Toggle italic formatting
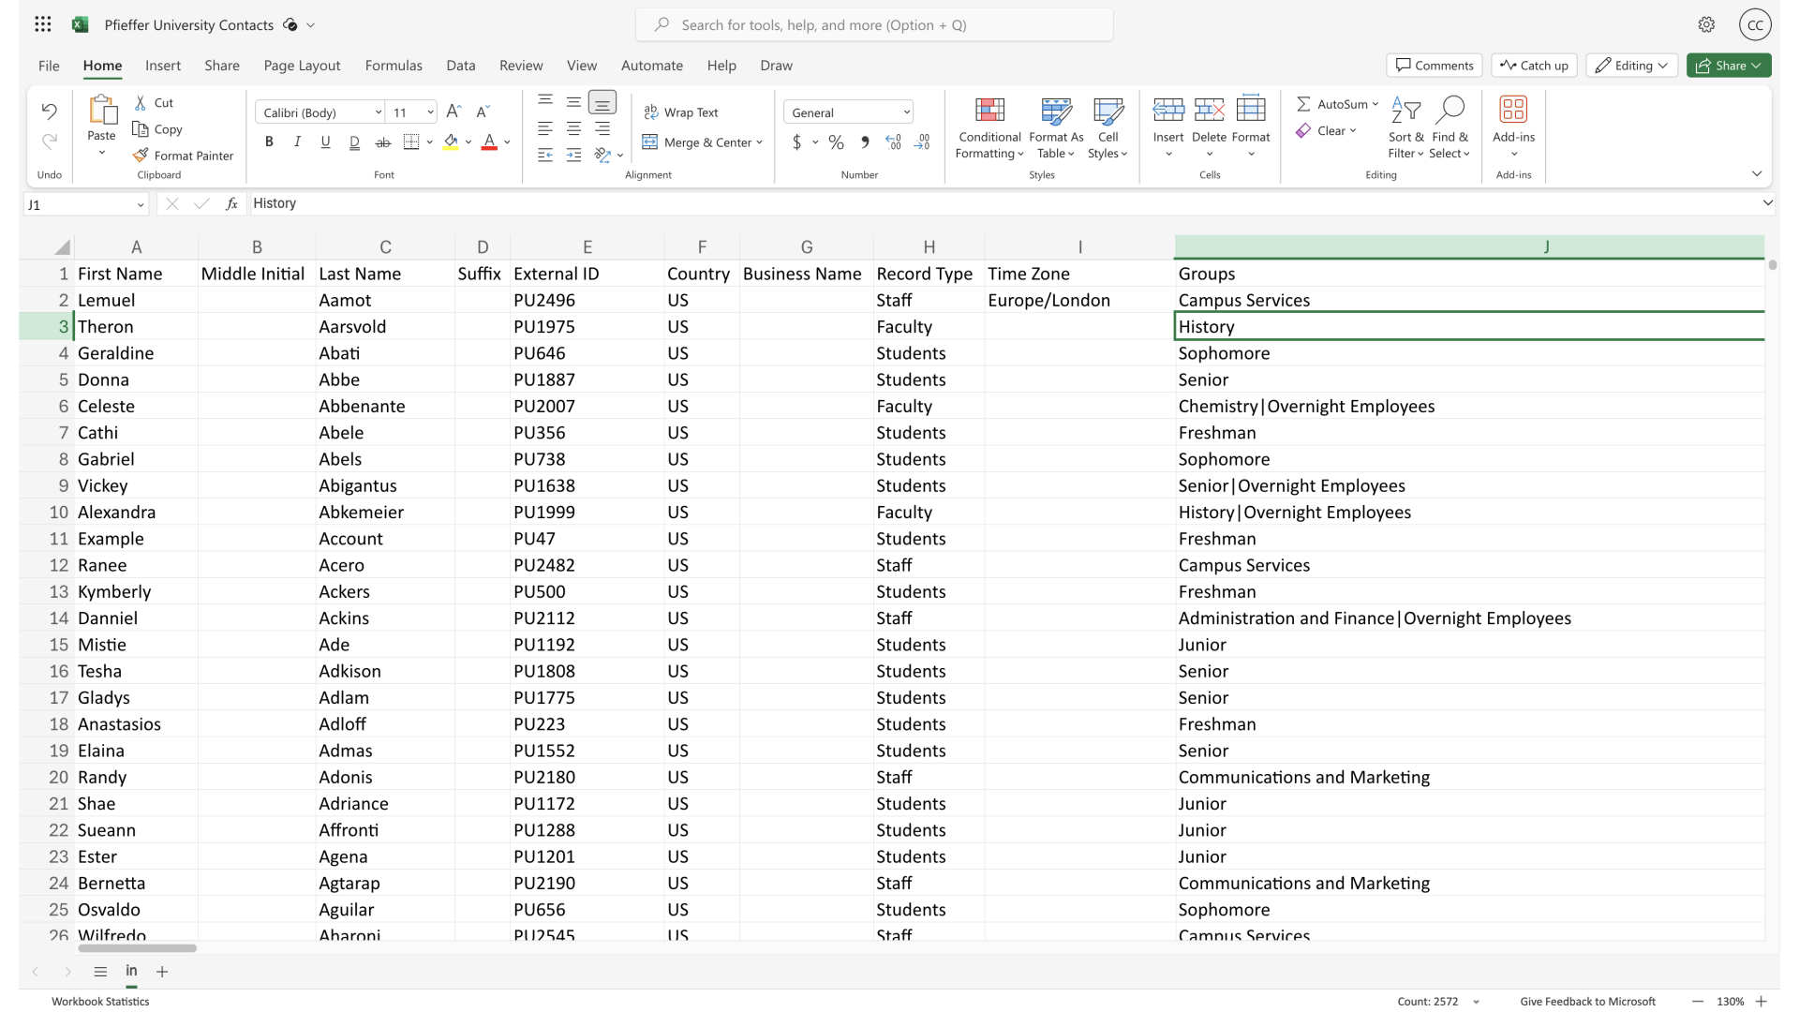This screenshot has width=1799, height=1012. coord(297,141)
